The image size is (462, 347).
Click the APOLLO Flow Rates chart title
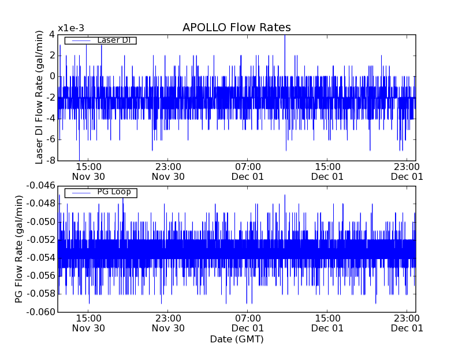pyautogui.click(x=236, y=28)
